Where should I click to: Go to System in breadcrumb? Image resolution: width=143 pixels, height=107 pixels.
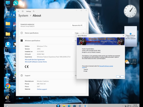click(x=23, y=15)
